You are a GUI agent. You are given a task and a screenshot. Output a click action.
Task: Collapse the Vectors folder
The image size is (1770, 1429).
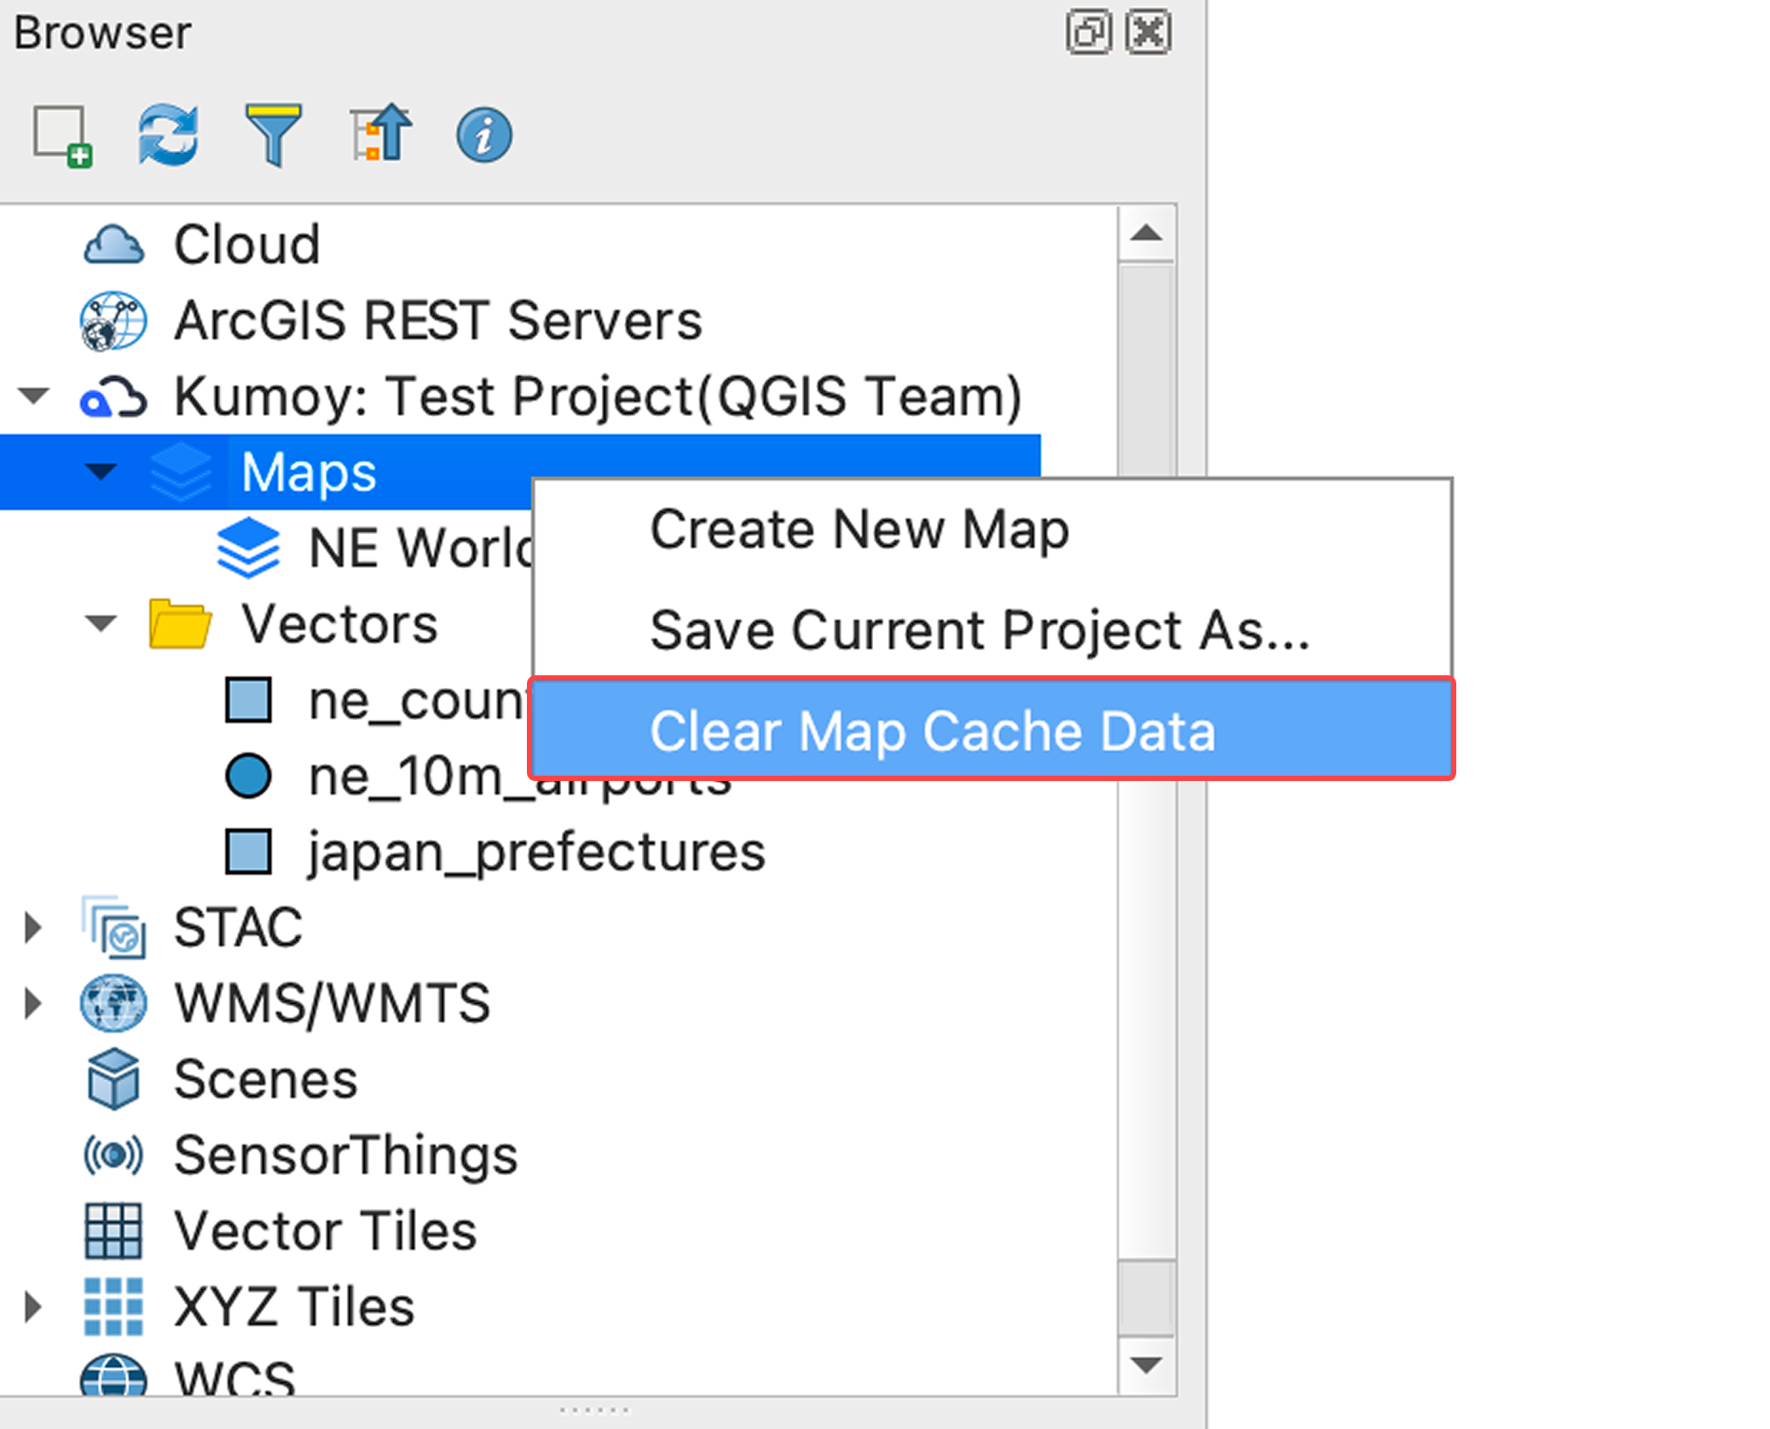(101, 623)
